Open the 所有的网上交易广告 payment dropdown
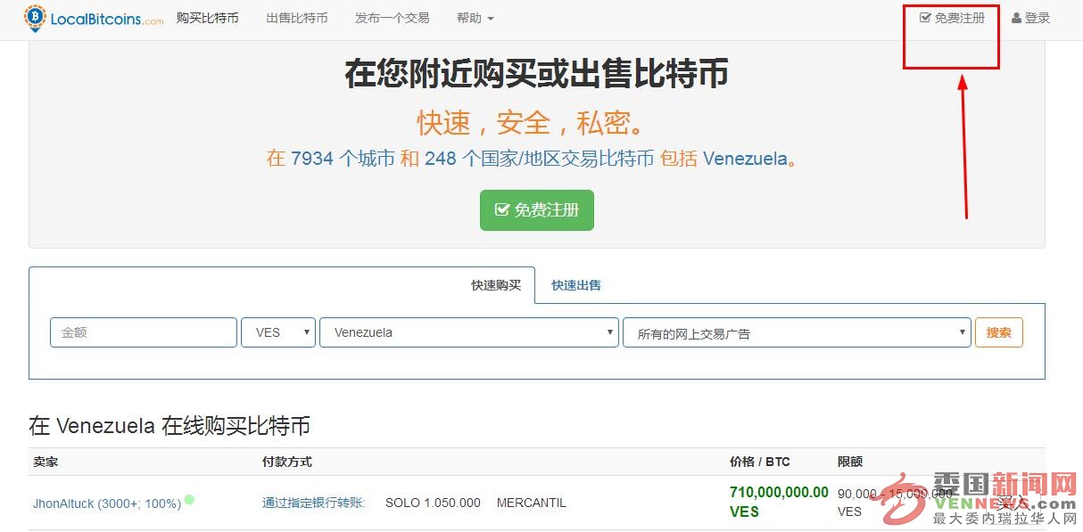Viewport: 1083px width, 532px height. [797, 332]
